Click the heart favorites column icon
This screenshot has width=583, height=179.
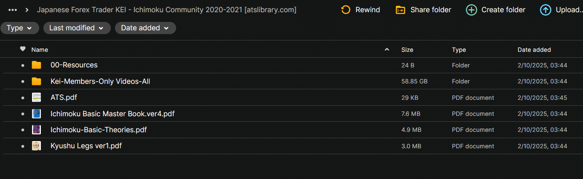(x=23, y=49)
